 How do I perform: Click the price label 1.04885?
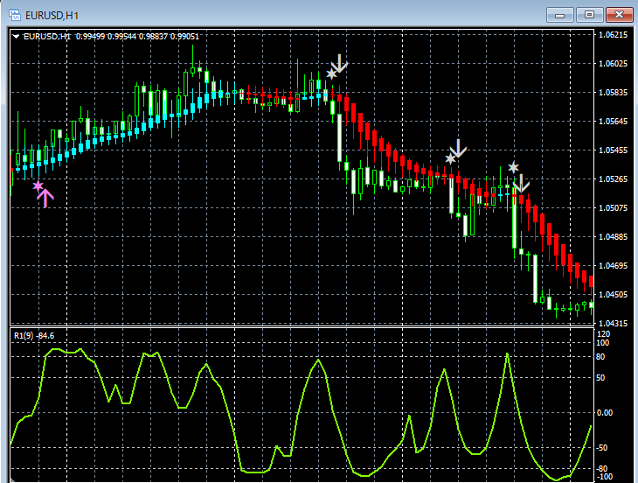(613, 236)
